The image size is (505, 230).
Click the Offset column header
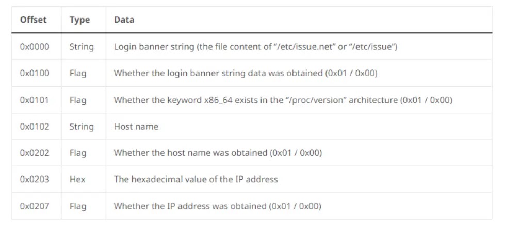click(x=33, y=20)
